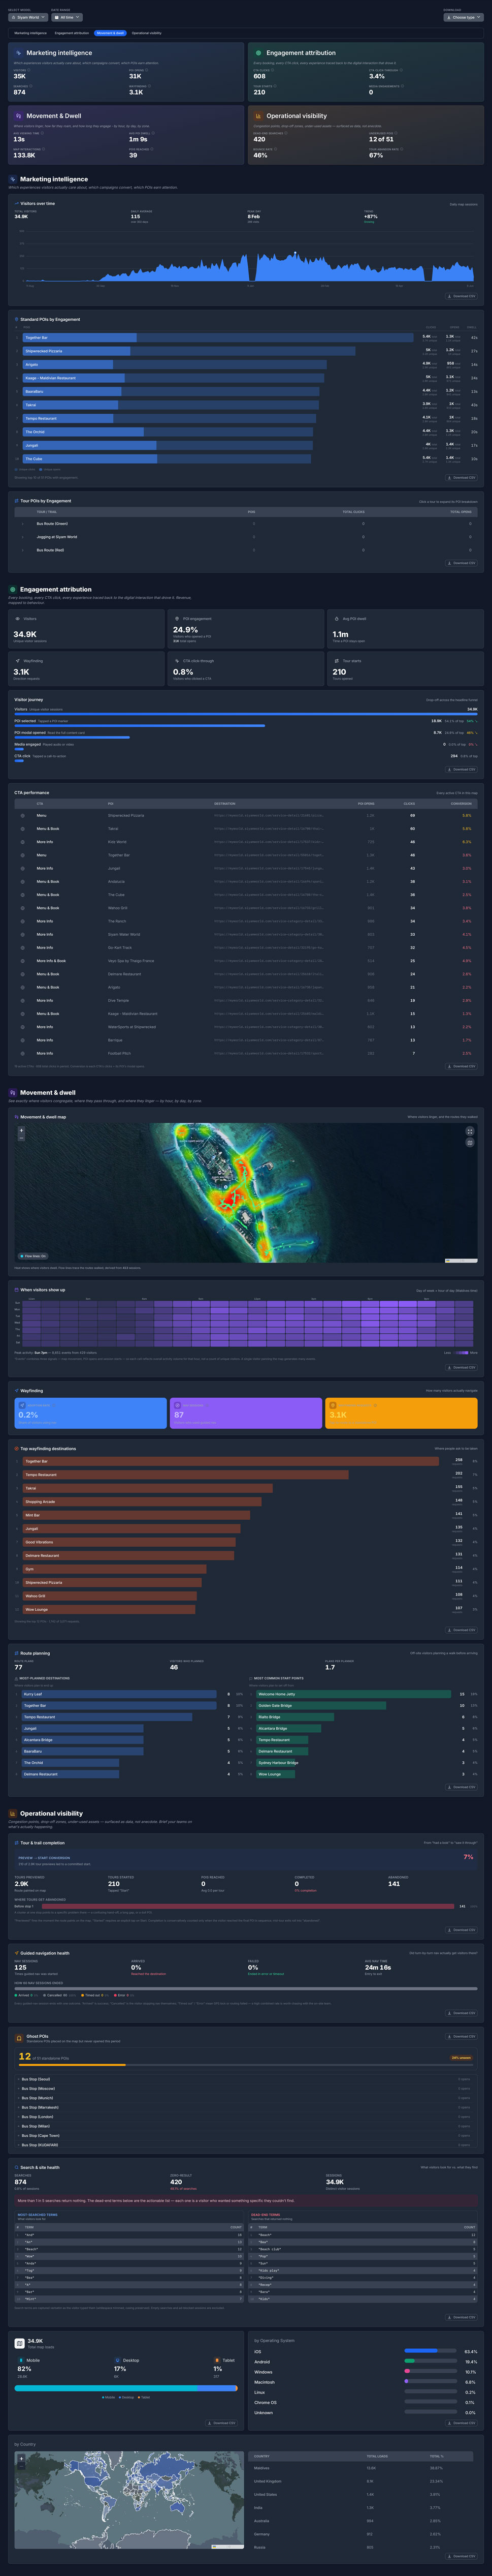
Task: Click the Movement & dwell section heading icon
Action: pyautogui.click(x=13, y=1092)
